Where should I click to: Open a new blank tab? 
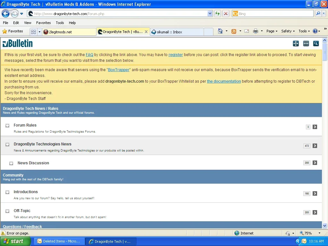pyautogui.click(x=208, y=32)
